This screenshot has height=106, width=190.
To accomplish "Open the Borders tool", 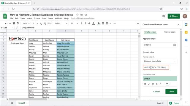I will 103,23.
